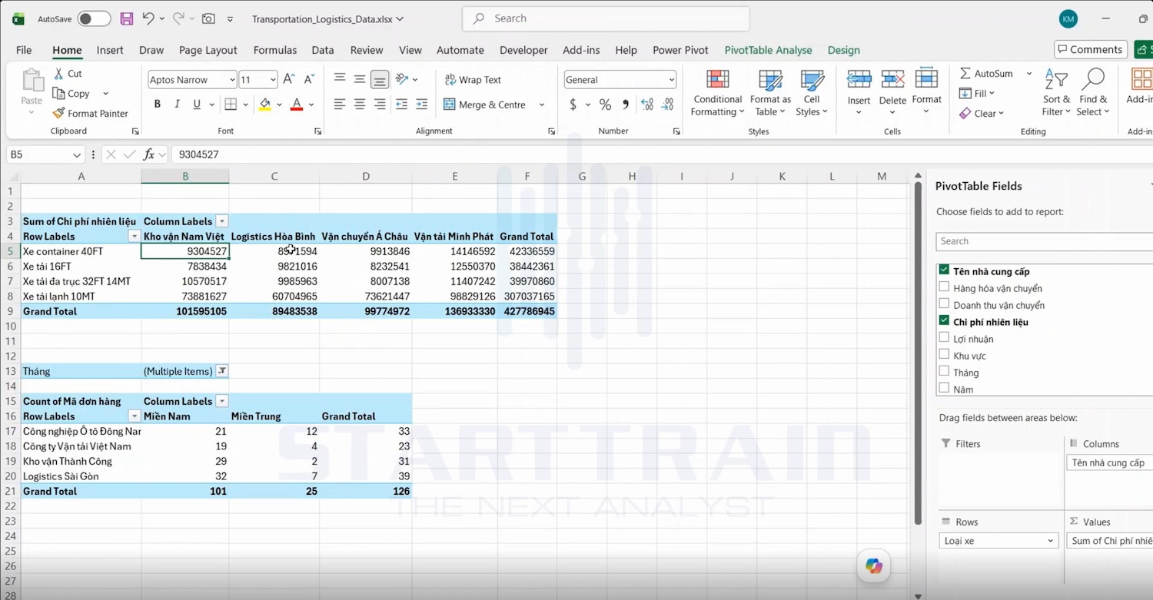1153x600 pixels.
Task: Check the Lợi nhuận field
Action: click(944, 338)
